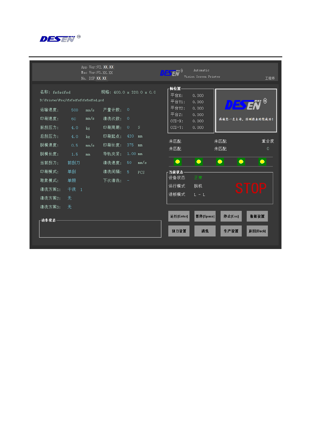This screenshot has width=311, height=440.
Task: Click the 清洗 cleaning button
Action: tap(205, 231)
